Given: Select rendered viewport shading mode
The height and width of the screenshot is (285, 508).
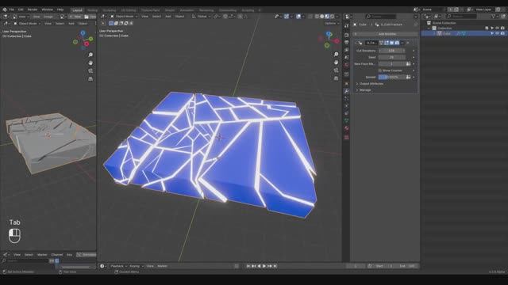Looking at the screenshot, I should [332, 16].
